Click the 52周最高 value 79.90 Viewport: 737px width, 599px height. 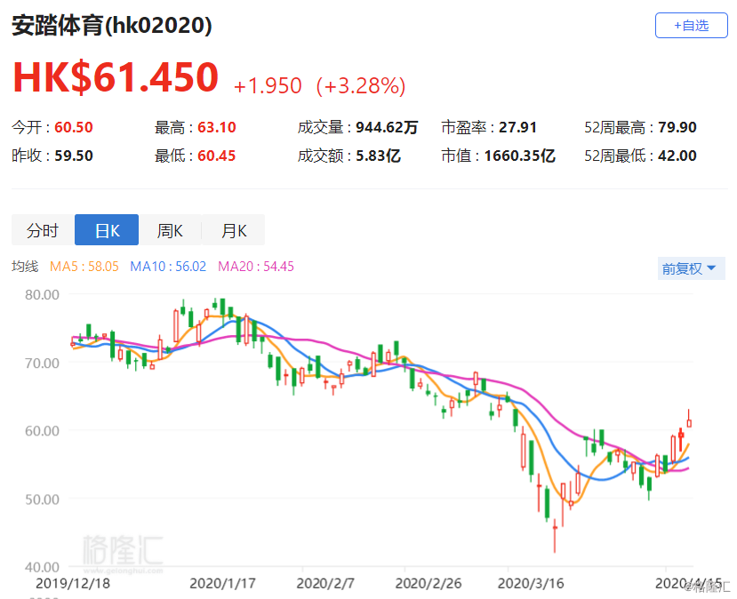tap(677, 127)
